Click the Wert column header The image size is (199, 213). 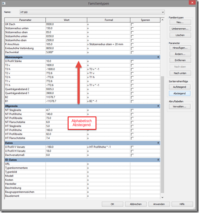click(x=66, y=20)
